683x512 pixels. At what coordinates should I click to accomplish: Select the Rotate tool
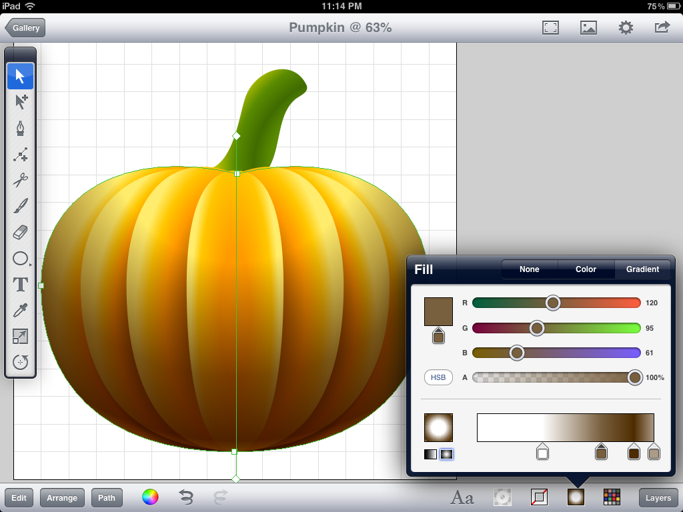(x=20, y=363)
